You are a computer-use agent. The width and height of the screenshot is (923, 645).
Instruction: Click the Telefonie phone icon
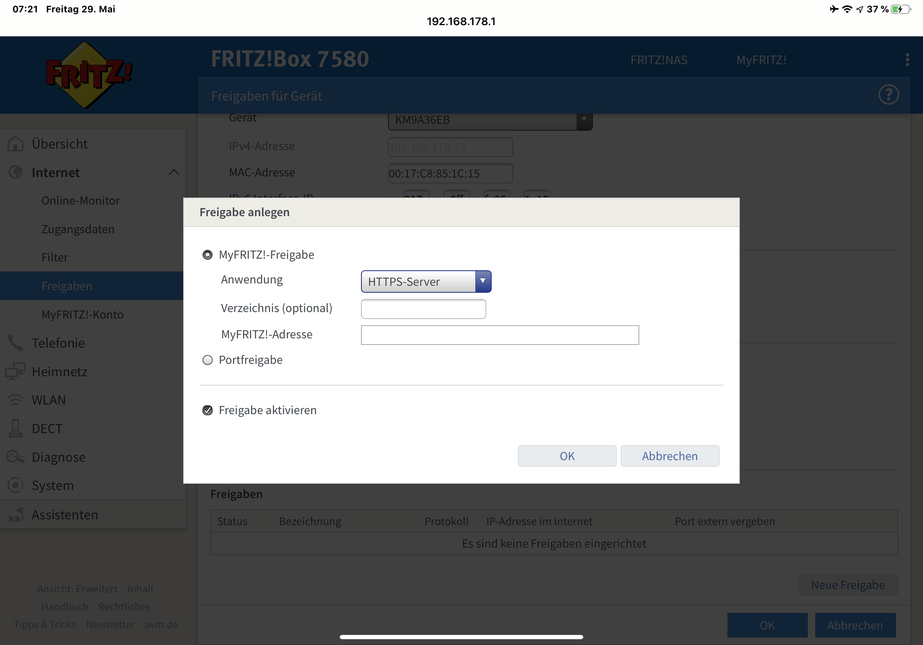coord(15,343)
